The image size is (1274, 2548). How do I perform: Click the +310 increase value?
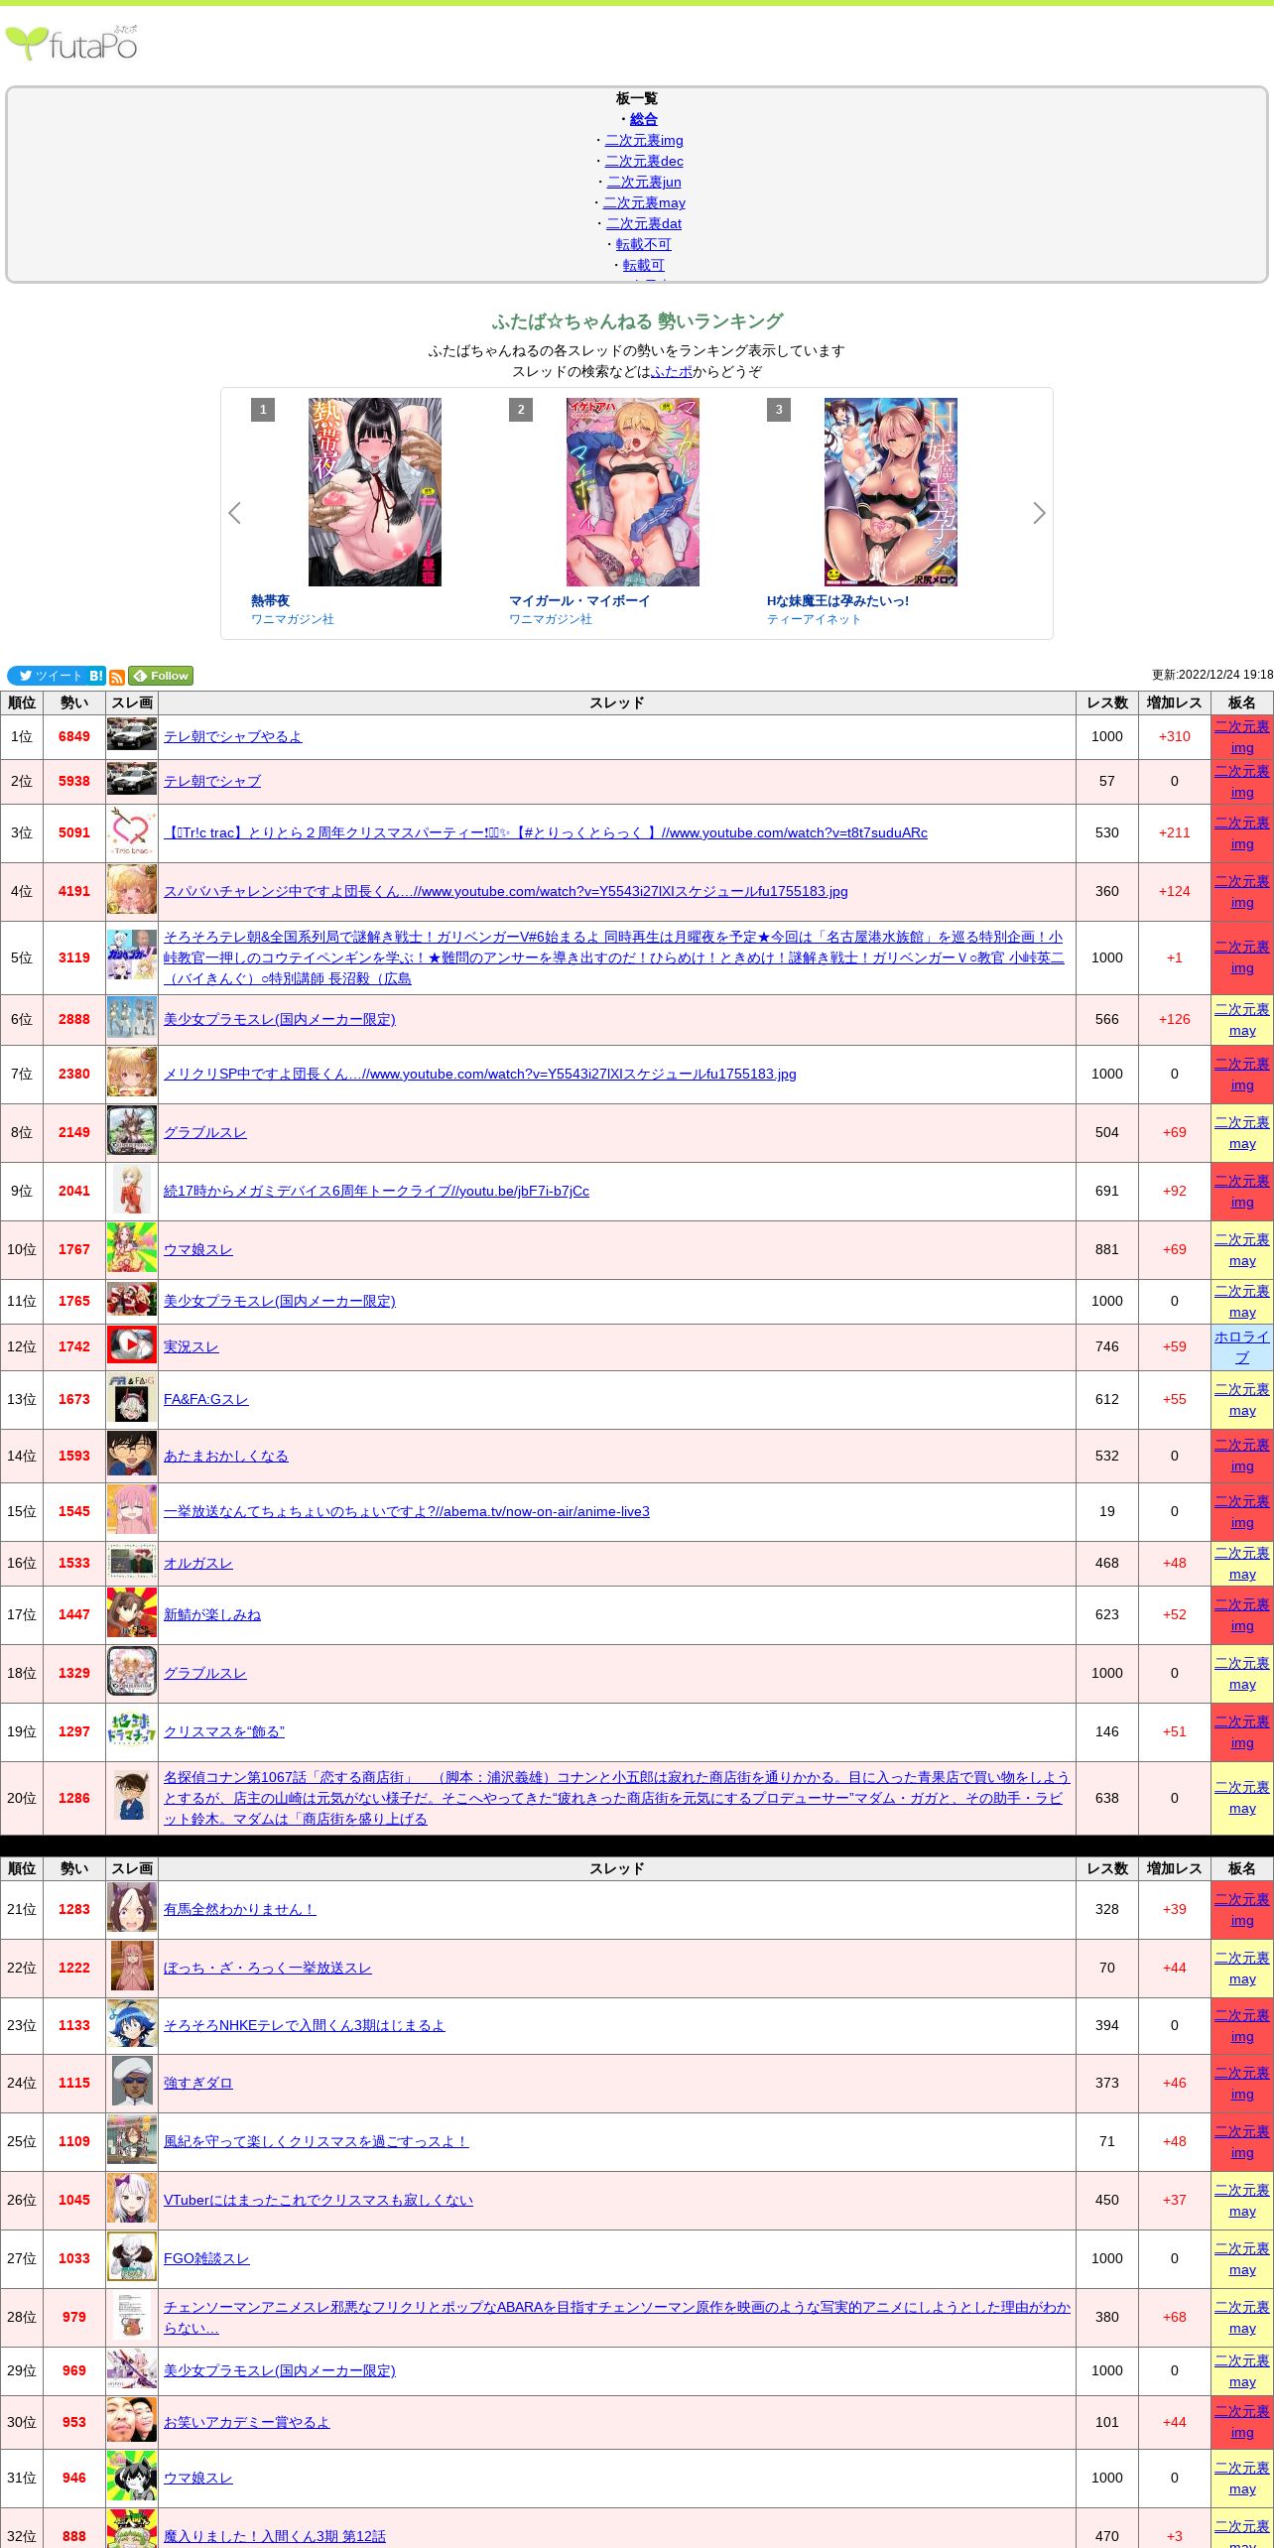[x=1175, y=736]
